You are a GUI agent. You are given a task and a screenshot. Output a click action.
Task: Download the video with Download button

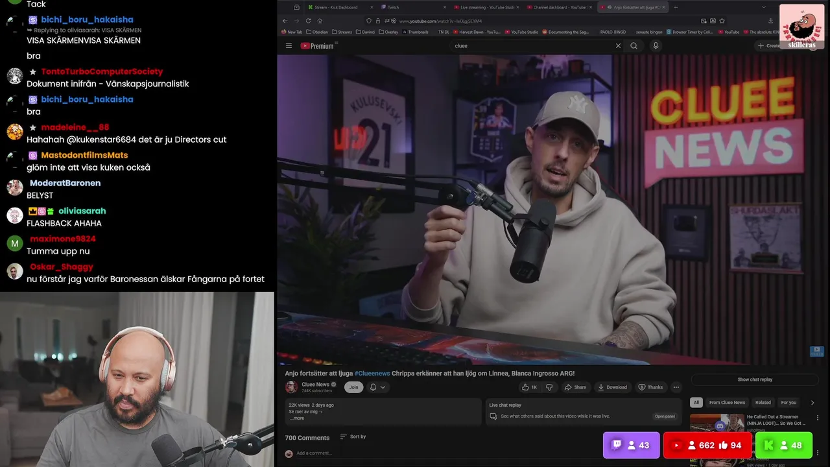[x=612, y=387]
